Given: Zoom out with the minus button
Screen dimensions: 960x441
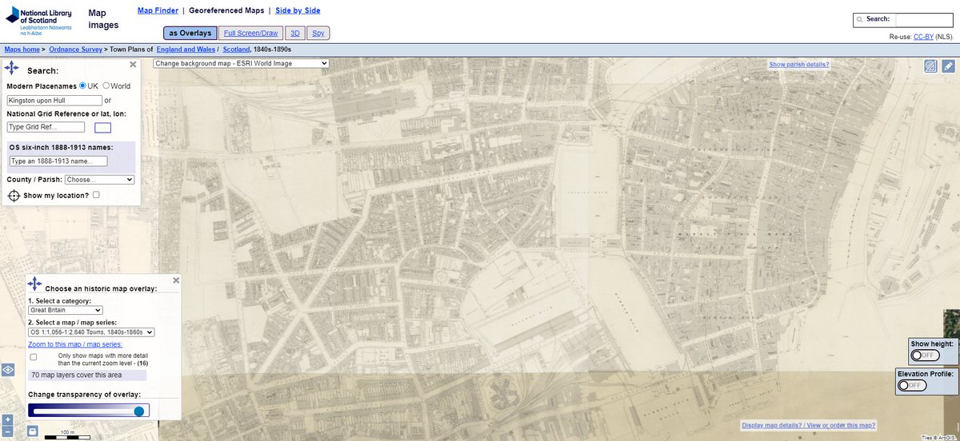Looking at the screenshot, I should [x=7, y=431].
